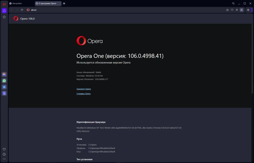Click the Установка path C:\Opera

92,145
